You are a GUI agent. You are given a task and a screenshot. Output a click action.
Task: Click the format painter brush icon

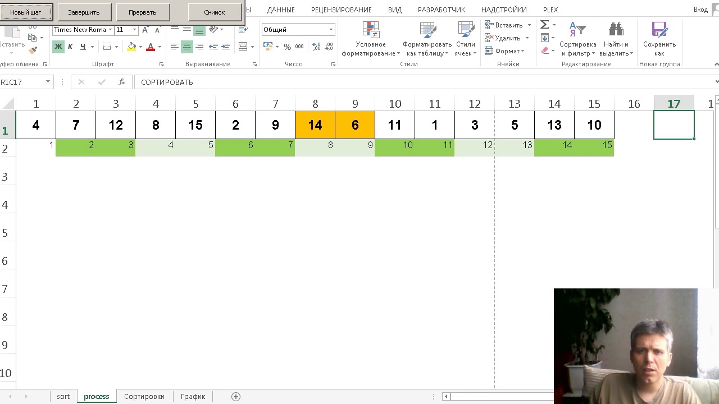pos(33,50)
